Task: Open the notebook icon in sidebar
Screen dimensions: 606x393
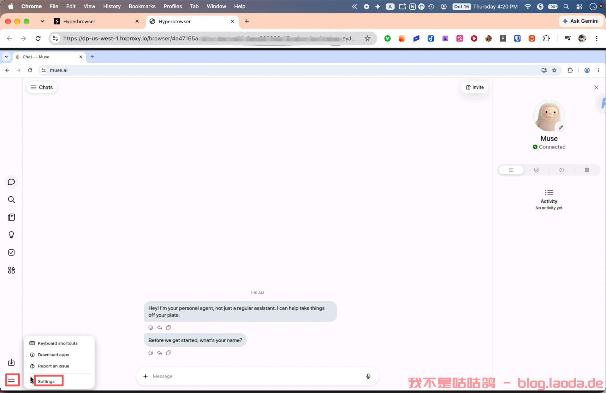Action: (x=11, y=217)
